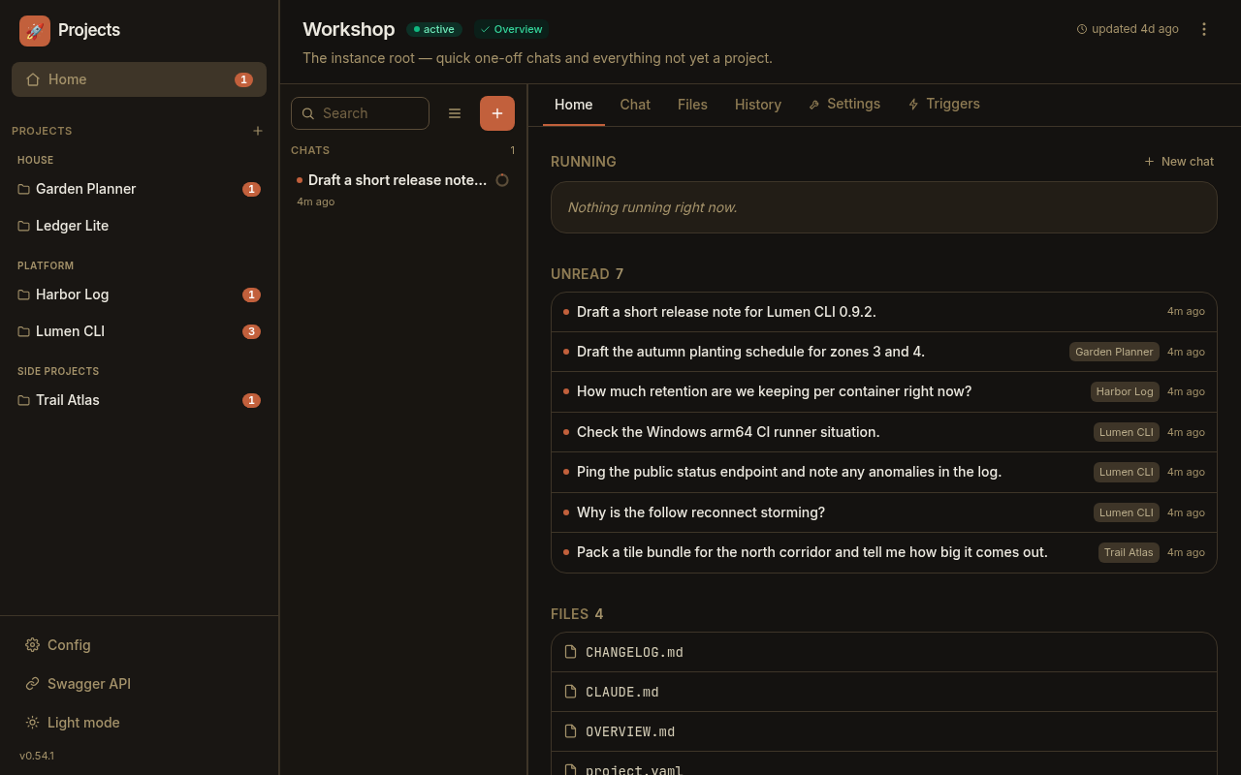Click the Lumen CLI badge showing 3
The width and height of the screenshot is (1241, 775).
[x=251, y=331]
